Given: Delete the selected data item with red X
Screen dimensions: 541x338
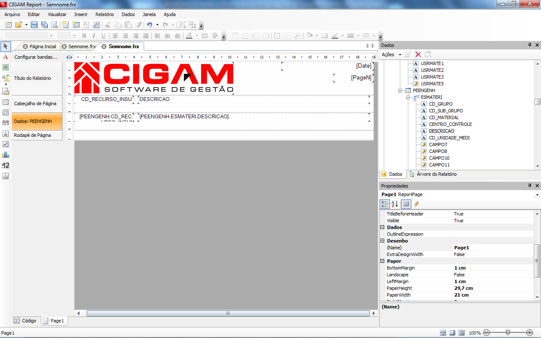Looking at the screenshot, I should click(418, 55).
